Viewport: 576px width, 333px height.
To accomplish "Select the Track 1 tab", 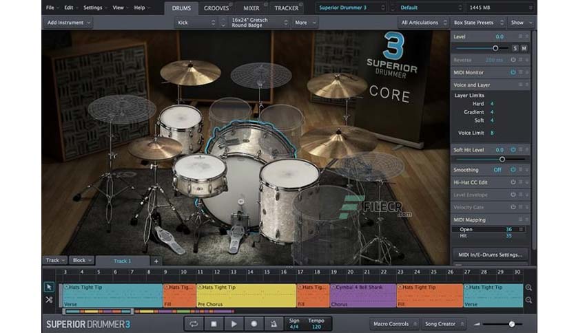I will point(123,261).
